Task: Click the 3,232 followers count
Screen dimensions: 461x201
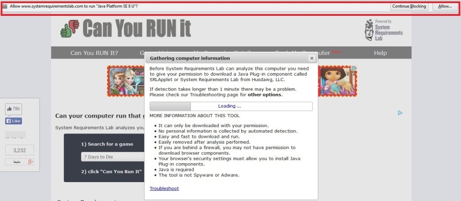Action: pos(20,151)
